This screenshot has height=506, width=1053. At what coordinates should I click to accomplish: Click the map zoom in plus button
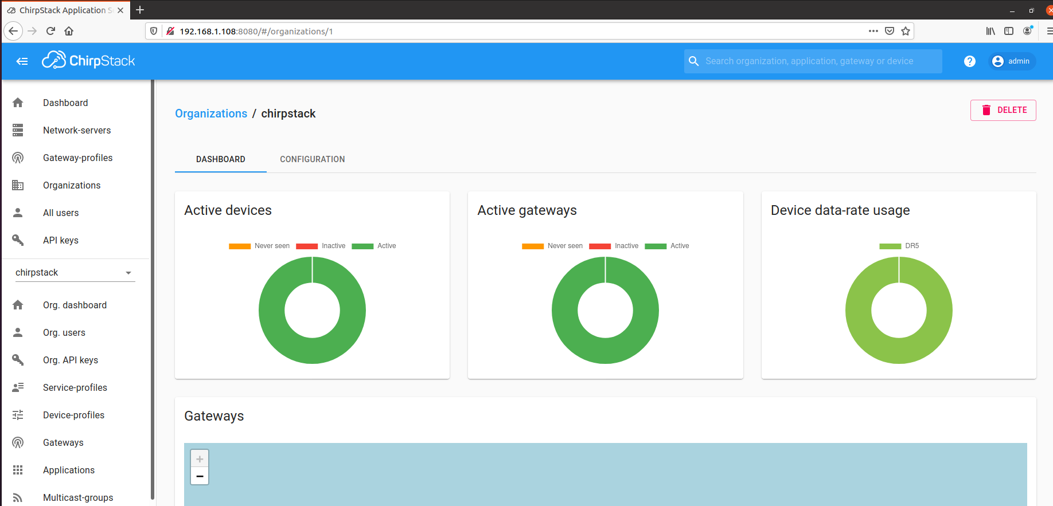200,459
